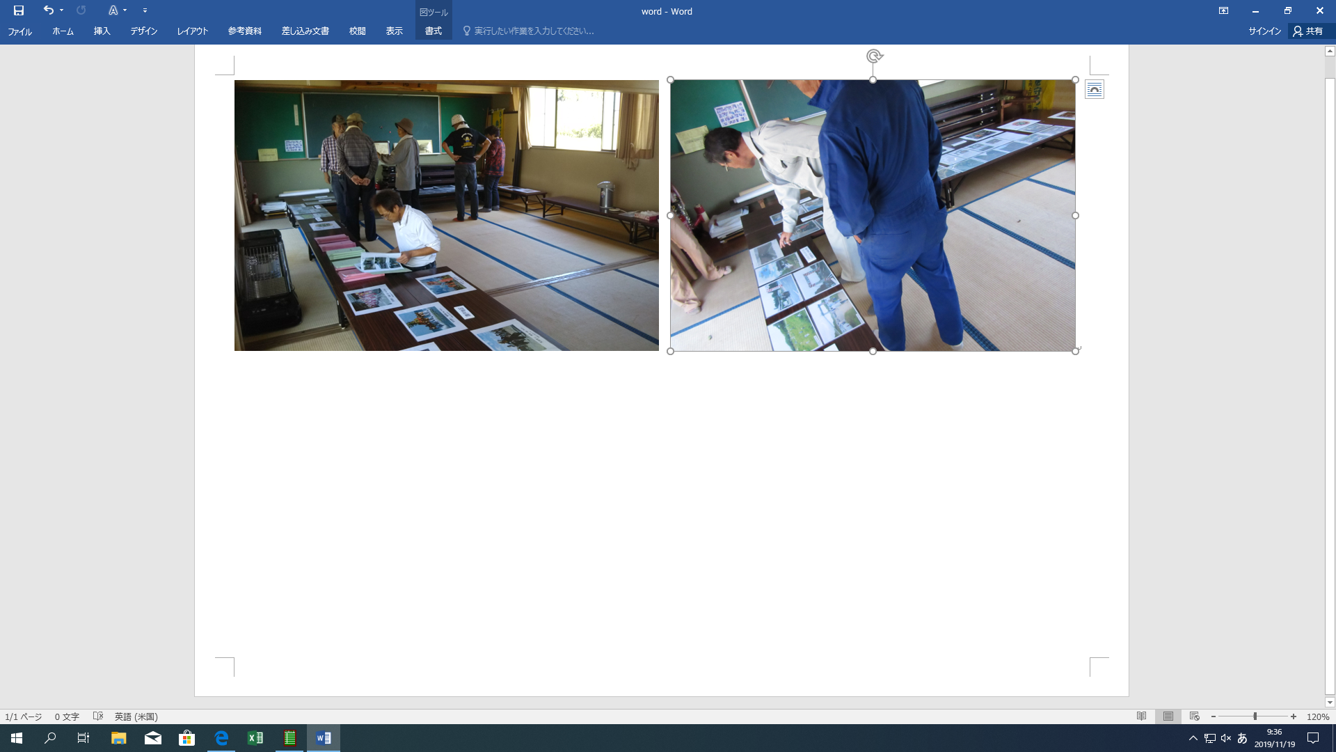Click the network icon in system tray
This screenshot has height=752, width=1336.
coord(1210,738)
